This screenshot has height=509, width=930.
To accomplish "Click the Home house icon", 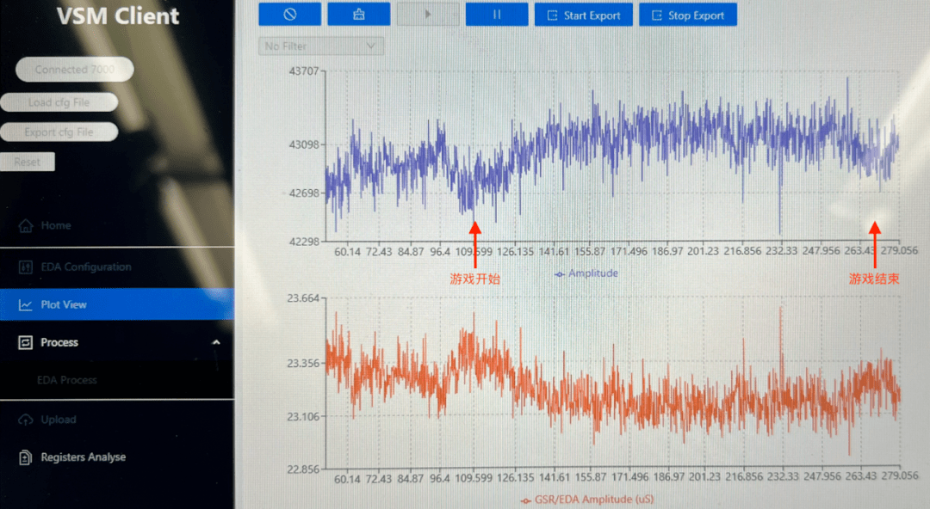I will point(25,225).
